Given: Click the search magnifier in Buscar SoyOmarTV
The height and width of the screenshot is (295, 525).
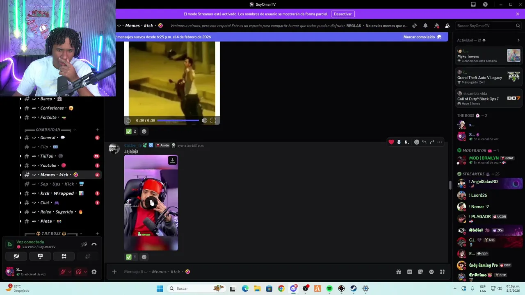Looking at the screenshot, I should pyautogui.click(x=518, y=25).
